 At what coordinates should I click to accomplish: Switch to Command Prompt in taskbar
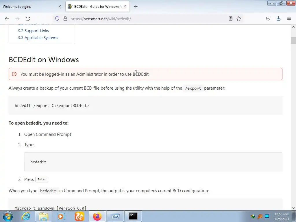tap(133, 216)
